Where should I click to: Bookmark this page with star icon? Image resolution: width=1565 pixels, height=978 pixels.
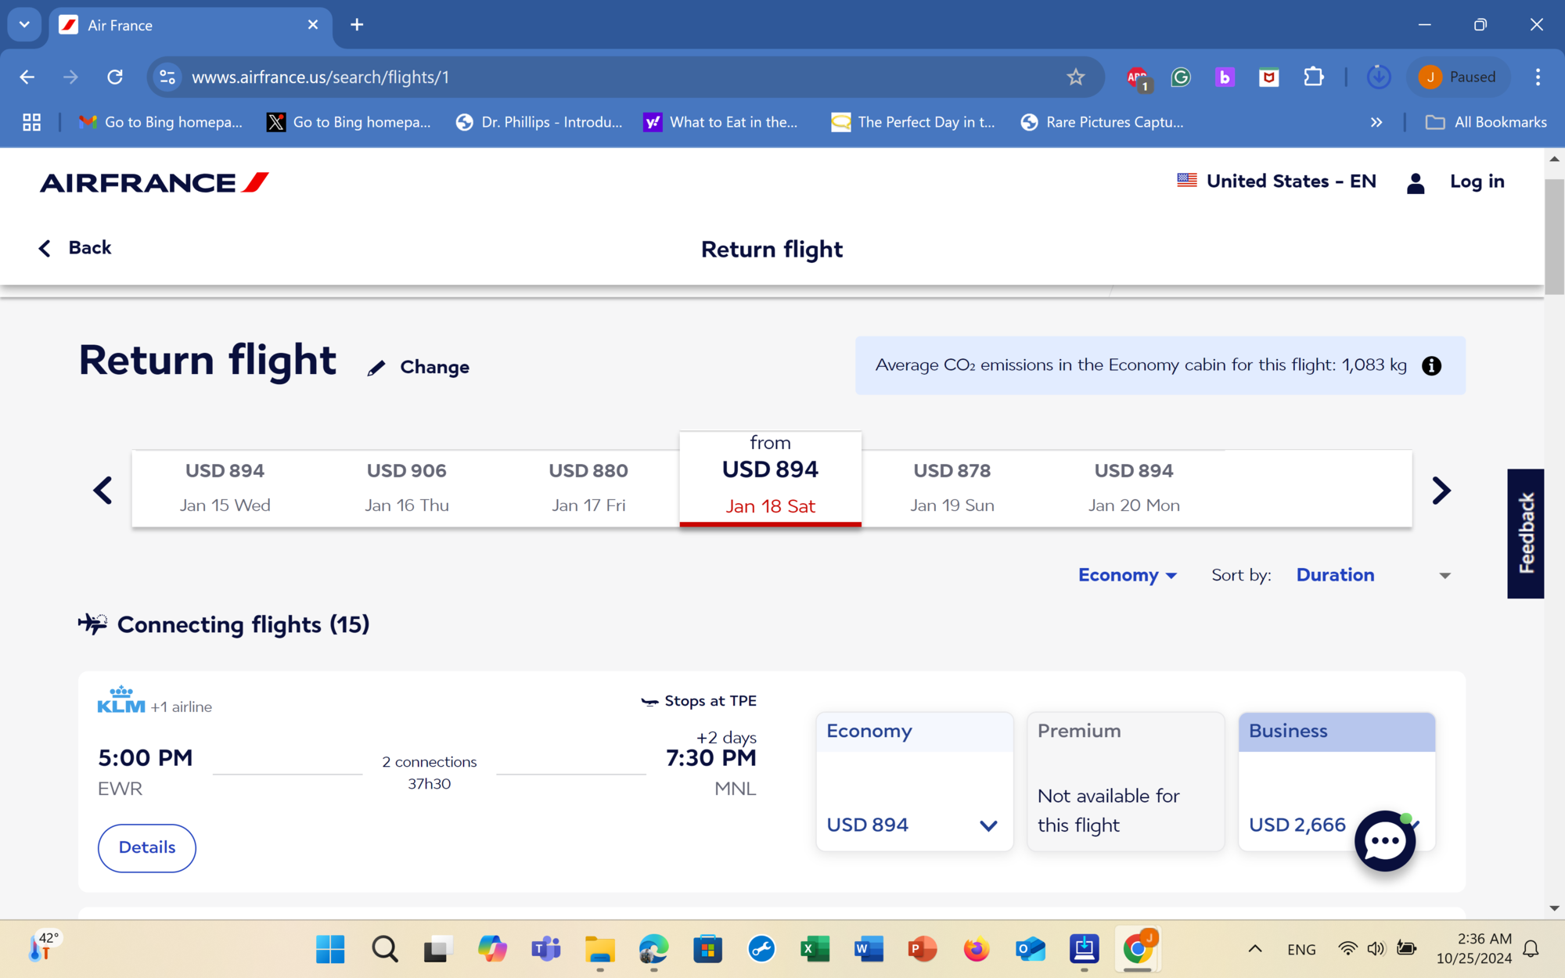tap(1075, 77)
